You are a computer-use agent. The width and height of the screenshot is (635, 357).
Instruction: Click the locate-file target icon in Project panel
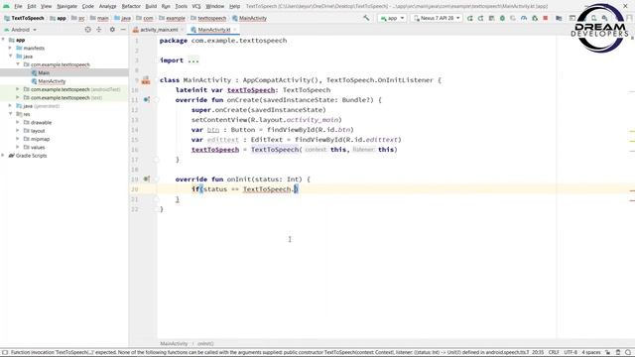88,30
